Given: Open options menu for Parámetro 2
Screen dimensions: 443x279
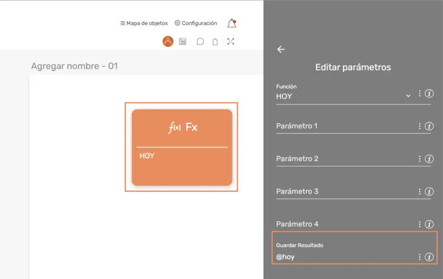Looking at the screenshot, I should coord(420,159).
